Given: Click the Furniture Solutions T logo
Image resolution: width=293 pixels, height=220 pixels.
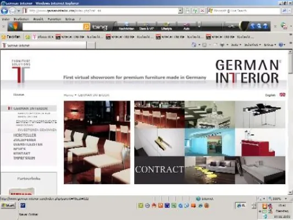Looking at the screenshot, I should tap(21, 71).
